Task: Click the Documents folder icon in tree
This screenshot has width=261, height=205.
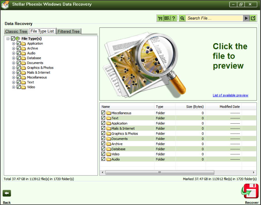Action: [23, 63]
